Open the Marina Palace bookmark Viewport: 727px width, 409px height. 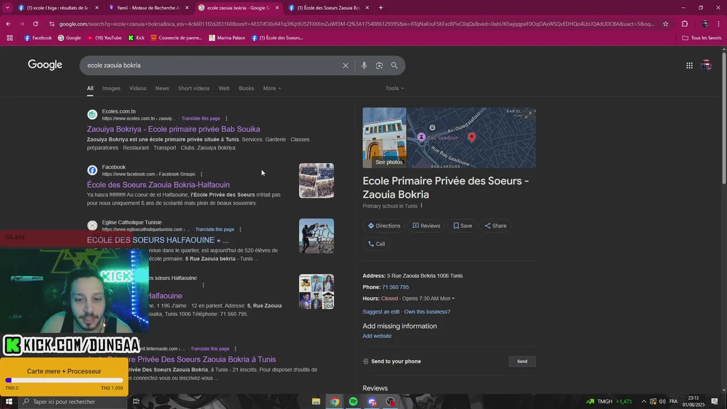(x=227, y=38)
